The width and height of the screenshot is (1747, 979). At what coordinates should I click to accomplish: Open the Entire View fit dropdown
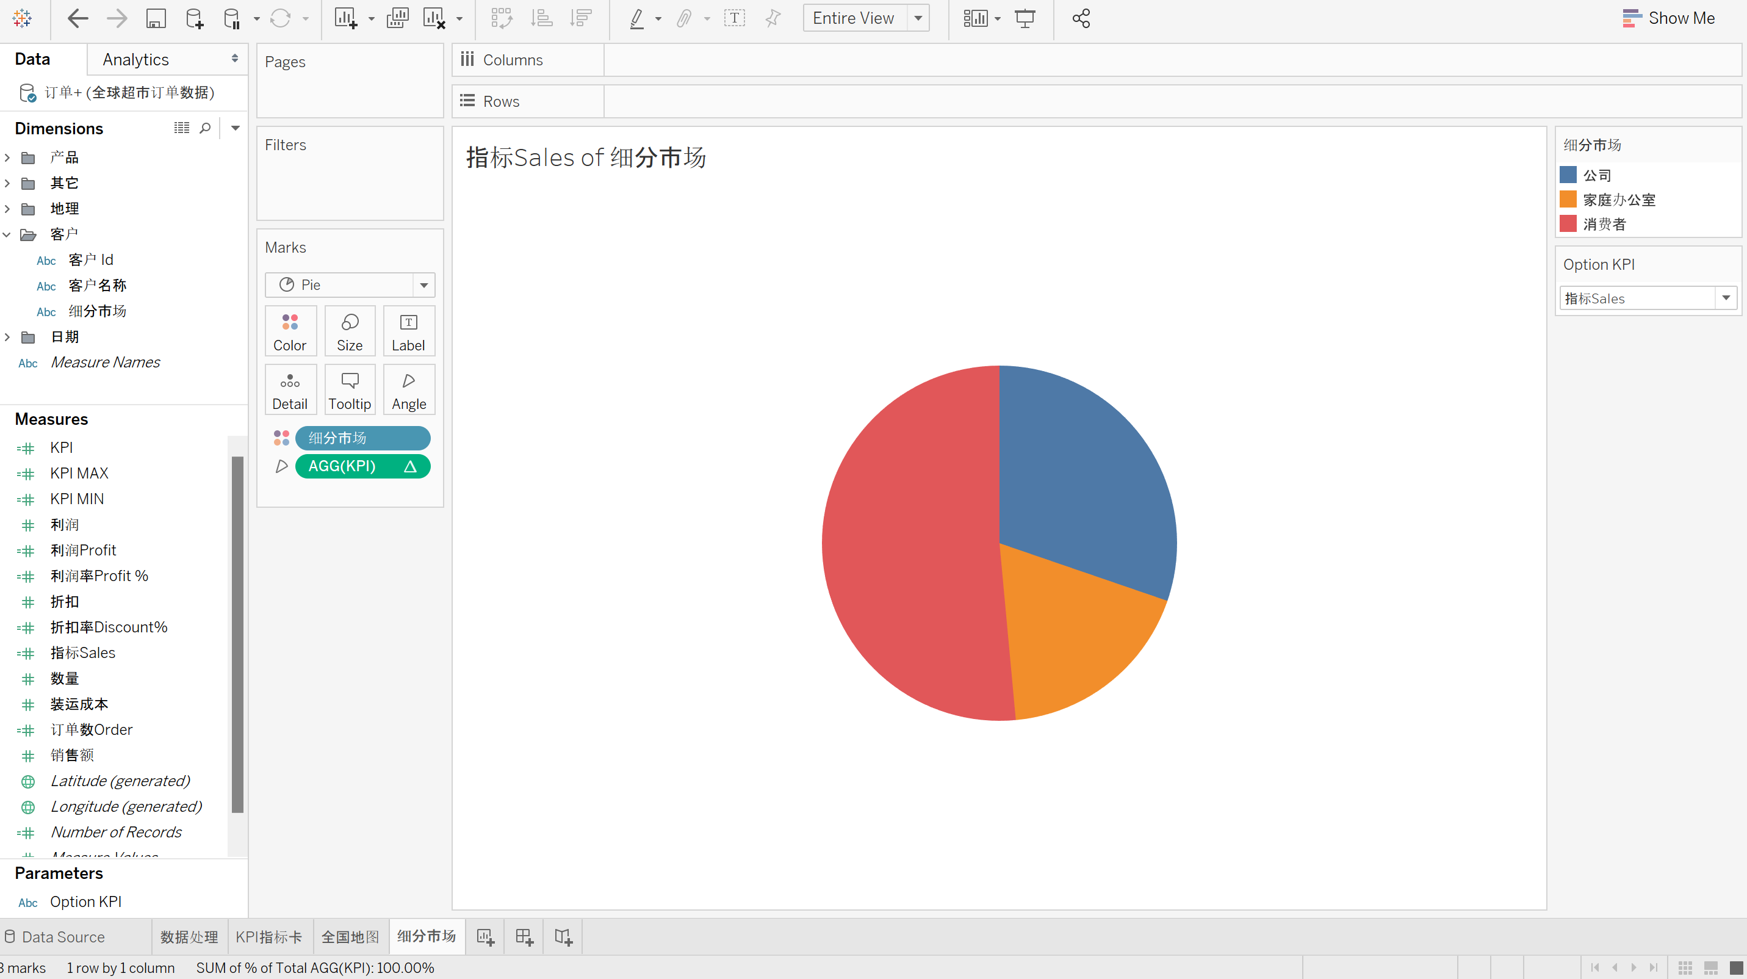tap(918, 18)
